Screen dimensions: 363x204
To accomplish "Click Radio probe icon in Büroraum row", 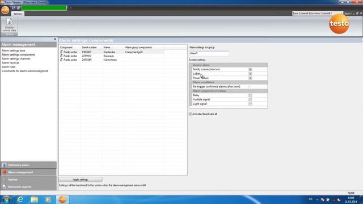I will pos(61,56).
